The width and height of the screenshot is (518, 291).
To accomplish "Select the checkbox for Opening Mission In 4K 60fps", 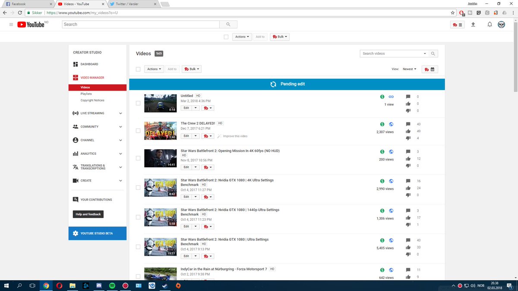I will click(138, 158).
